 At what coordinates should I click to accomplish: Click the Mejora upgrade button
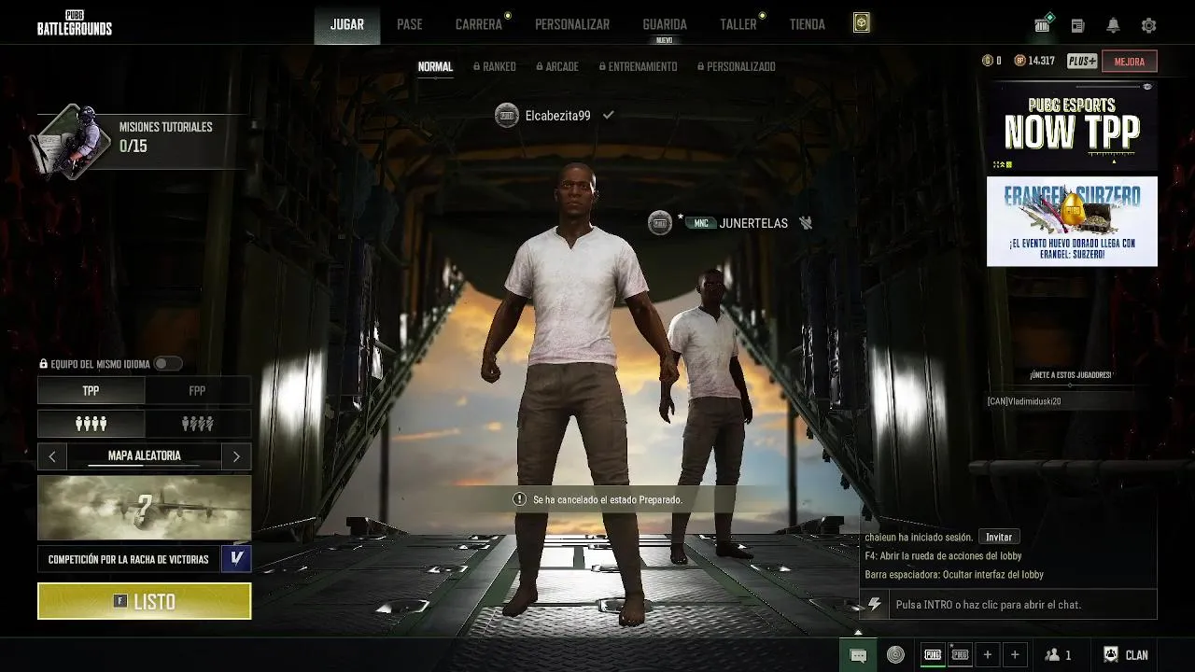[x=1130, y=62]
